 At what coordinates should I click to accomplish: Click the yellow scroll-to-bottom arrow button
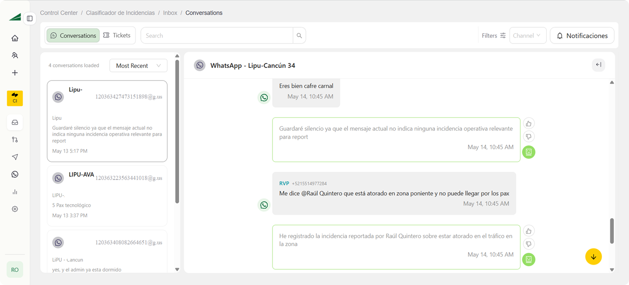tap(594, 257)
